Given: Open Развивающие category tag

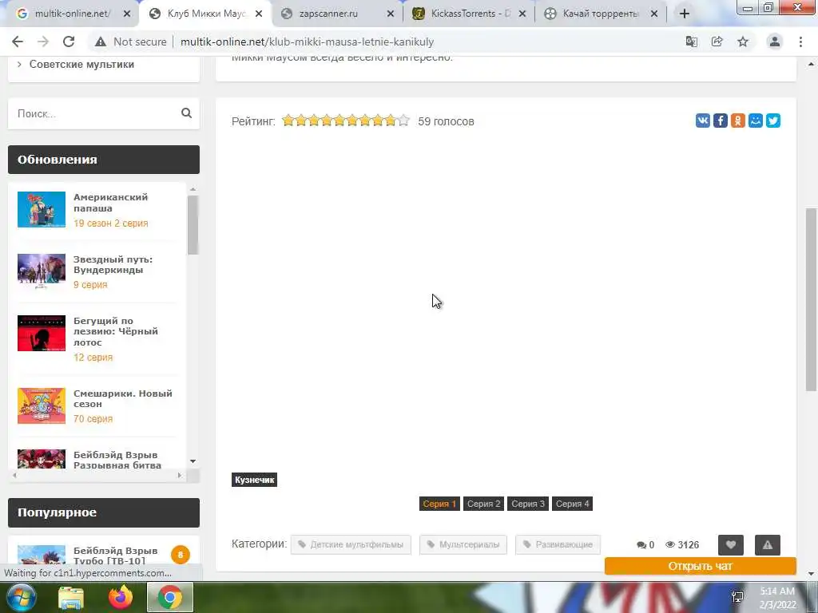Looking at the screenshot, I should tap(558, 544).
